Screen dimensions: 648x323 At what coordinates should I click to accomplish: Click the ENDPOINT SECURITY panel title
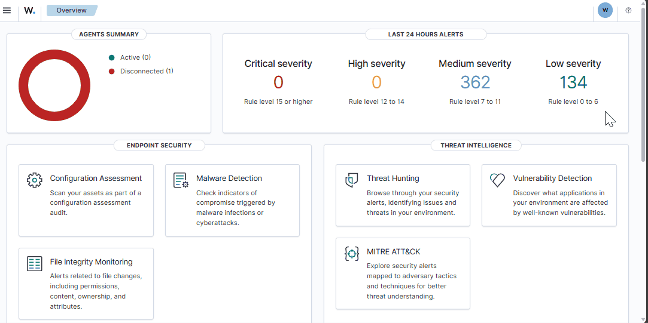(159, 145)
